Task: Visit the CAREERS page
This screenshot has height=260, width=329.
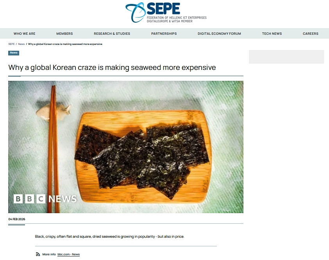Action: tap(310, 34)
